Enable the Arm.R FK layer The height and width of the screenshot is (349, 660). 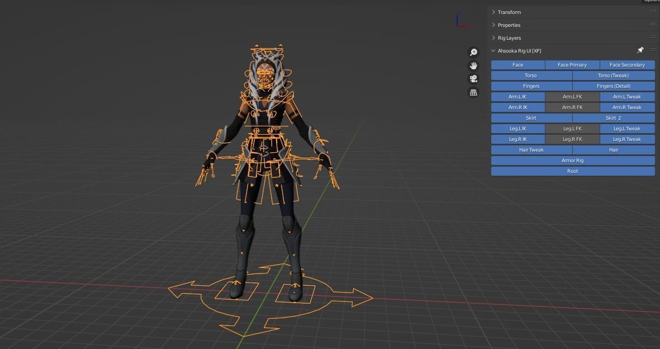pyautogui.click(x=572, y=107)
